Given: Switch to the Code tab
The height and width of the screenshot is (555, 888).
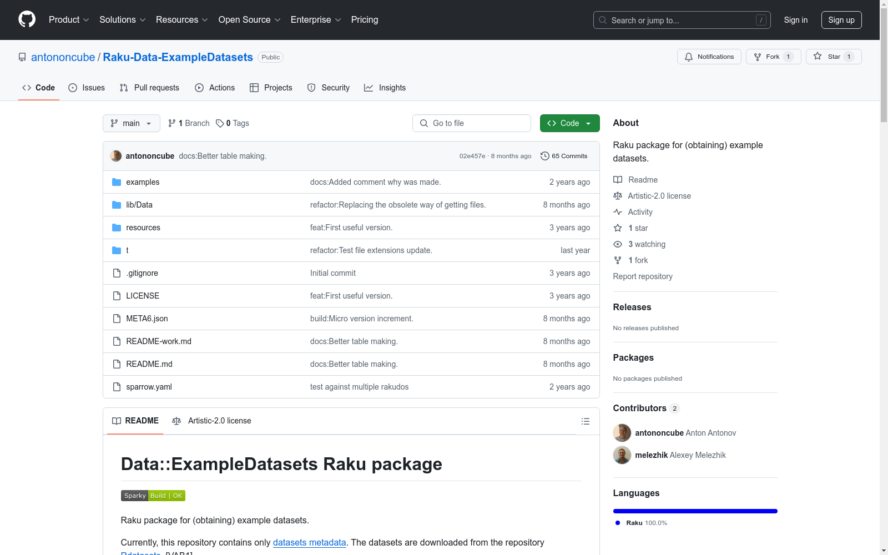Looking at the screenshot, I should 38,88.
